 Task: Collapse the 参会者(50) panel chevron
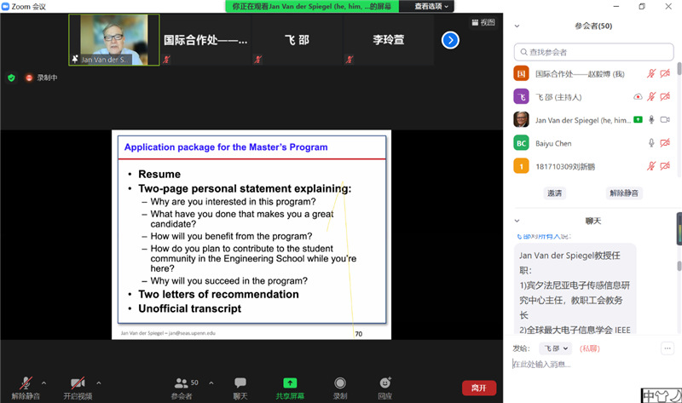pyautogui.click(x=517, y=26)
